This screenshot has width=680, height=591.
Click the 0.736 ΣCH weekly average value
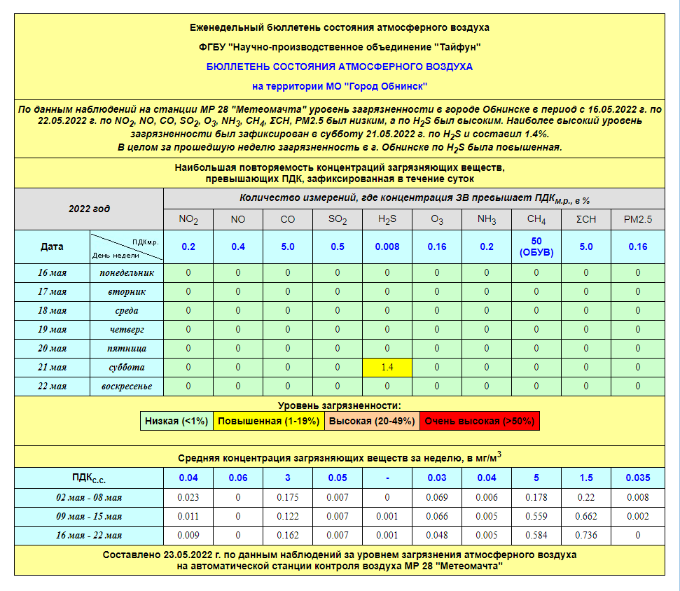586,536
